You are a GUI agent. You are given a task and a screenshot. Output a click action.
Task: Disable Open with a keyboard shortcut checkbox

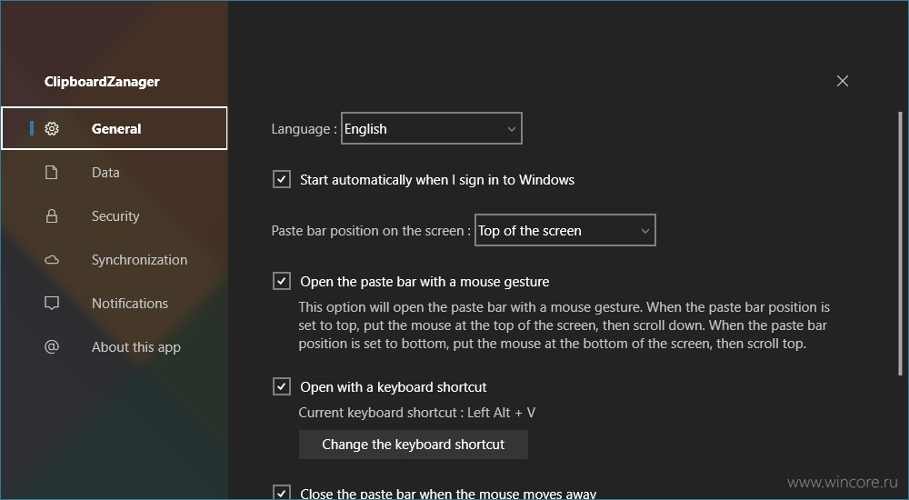click(x=282, y=386)
